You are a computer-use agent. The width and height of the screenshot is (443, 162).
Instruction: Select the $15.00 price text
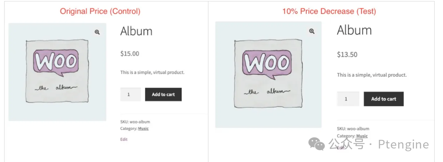coord(130,54)
